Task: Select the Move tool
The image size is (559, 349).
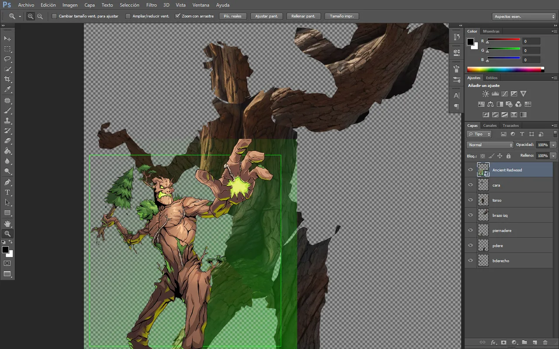Action: [7, 39]
